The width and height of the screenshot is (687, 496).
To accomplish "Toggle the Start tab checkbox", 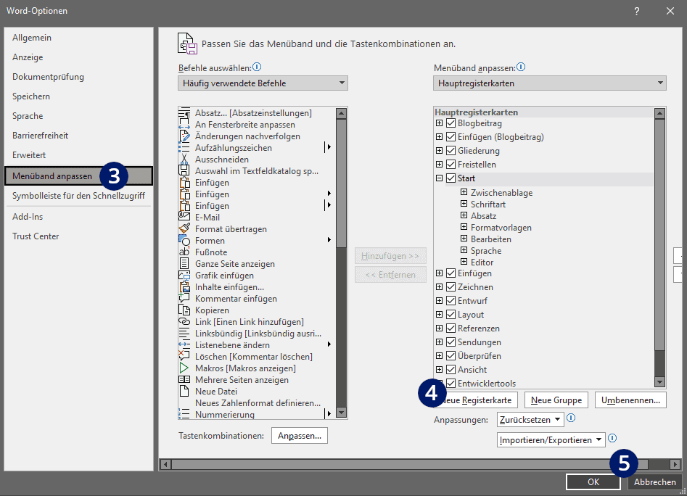I will tap(451, 178).
